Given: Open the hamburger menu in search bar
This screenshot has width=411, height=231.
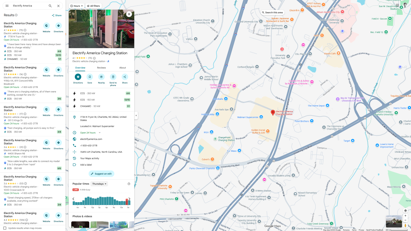Looking at the screenshot, I should pos(7,6).
